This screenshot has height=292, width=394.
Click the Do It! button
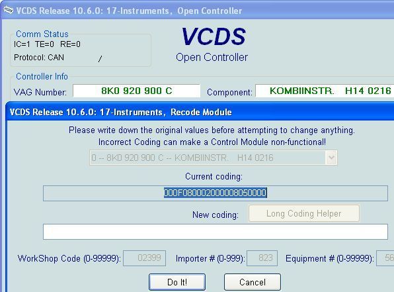[x=177, y=282]
